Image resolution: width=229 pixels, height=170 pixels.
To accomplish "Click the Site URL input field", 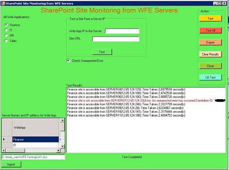I will [x=116, y=39].
